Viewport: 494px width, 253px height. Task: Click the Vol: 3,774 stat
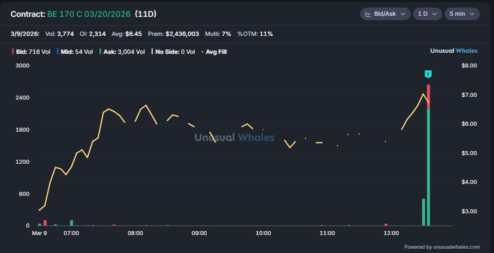point(59,34)
